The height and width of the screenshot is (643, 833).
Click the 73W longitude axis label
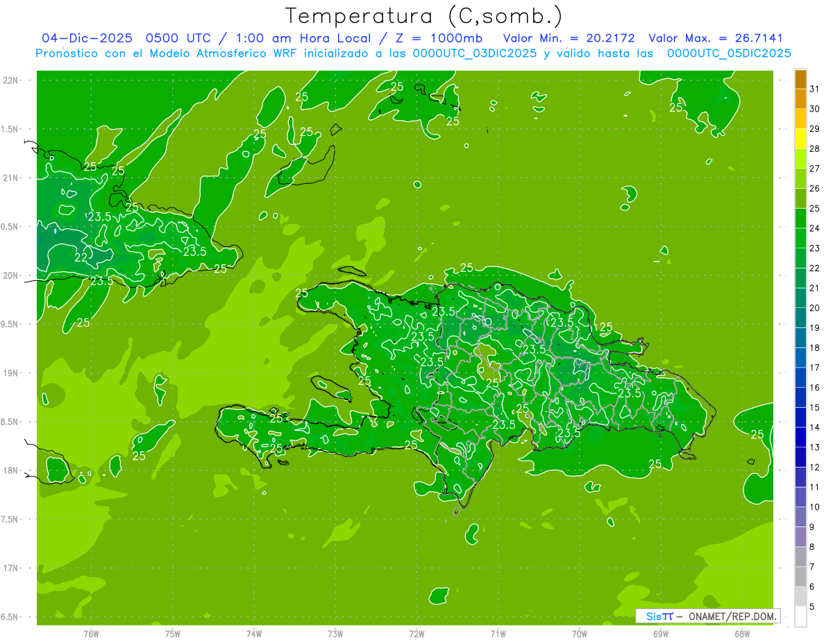(335, 634)
